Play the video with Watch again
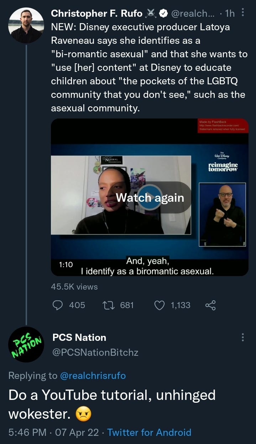This screenshot has width=256, height=444. point(150,197)
